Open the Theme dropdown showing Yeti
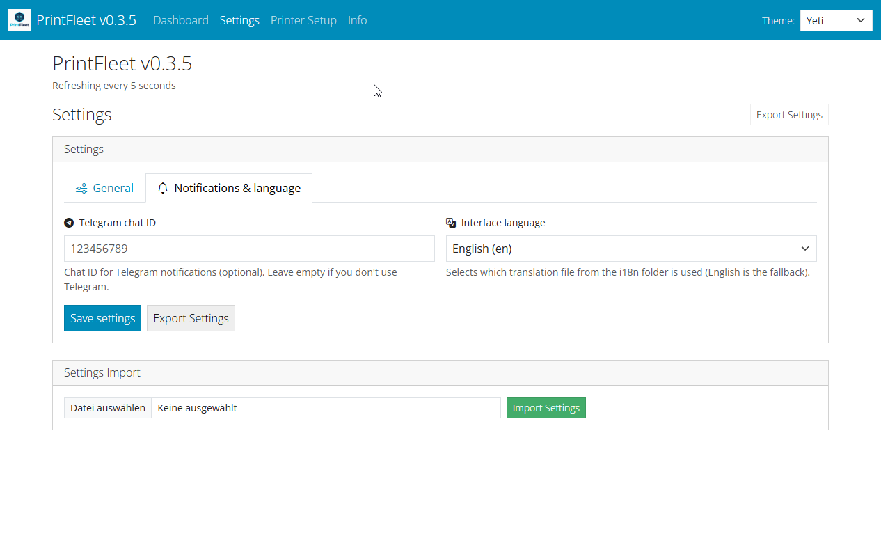This screenshot has width=881, height=557. 836,20
